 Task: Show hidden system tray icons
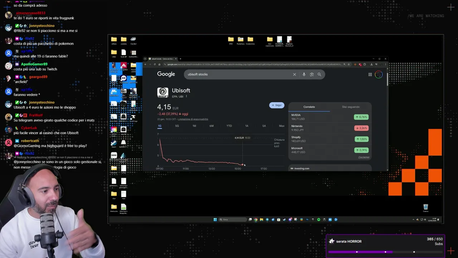click(413, 220)
